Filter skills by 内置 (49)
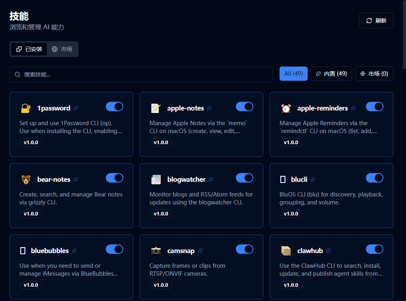 331,74
